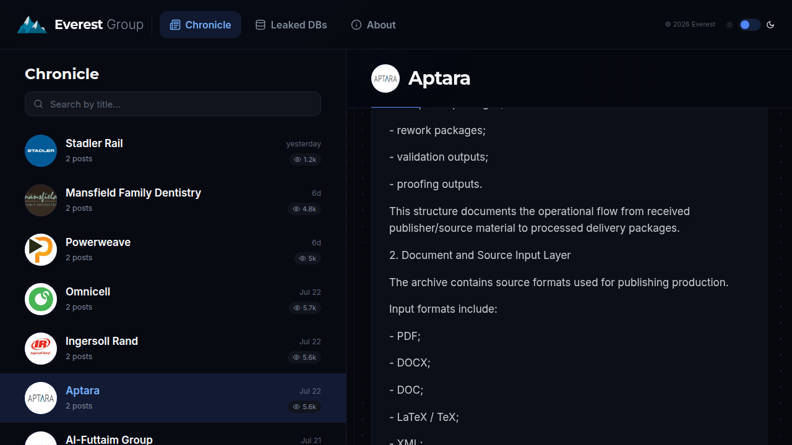Click the Stadler Rail 1.2k views badge
The width and height of the screenshot is (792, 445).
pyautogui.click(x=305, y=159)
